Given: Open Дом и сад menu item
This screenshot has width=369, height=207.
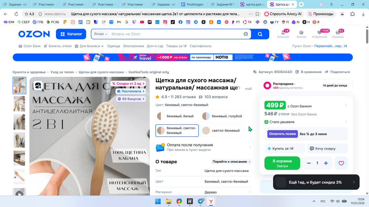Looking at the screenshot, I should click(x=155, y=46).
